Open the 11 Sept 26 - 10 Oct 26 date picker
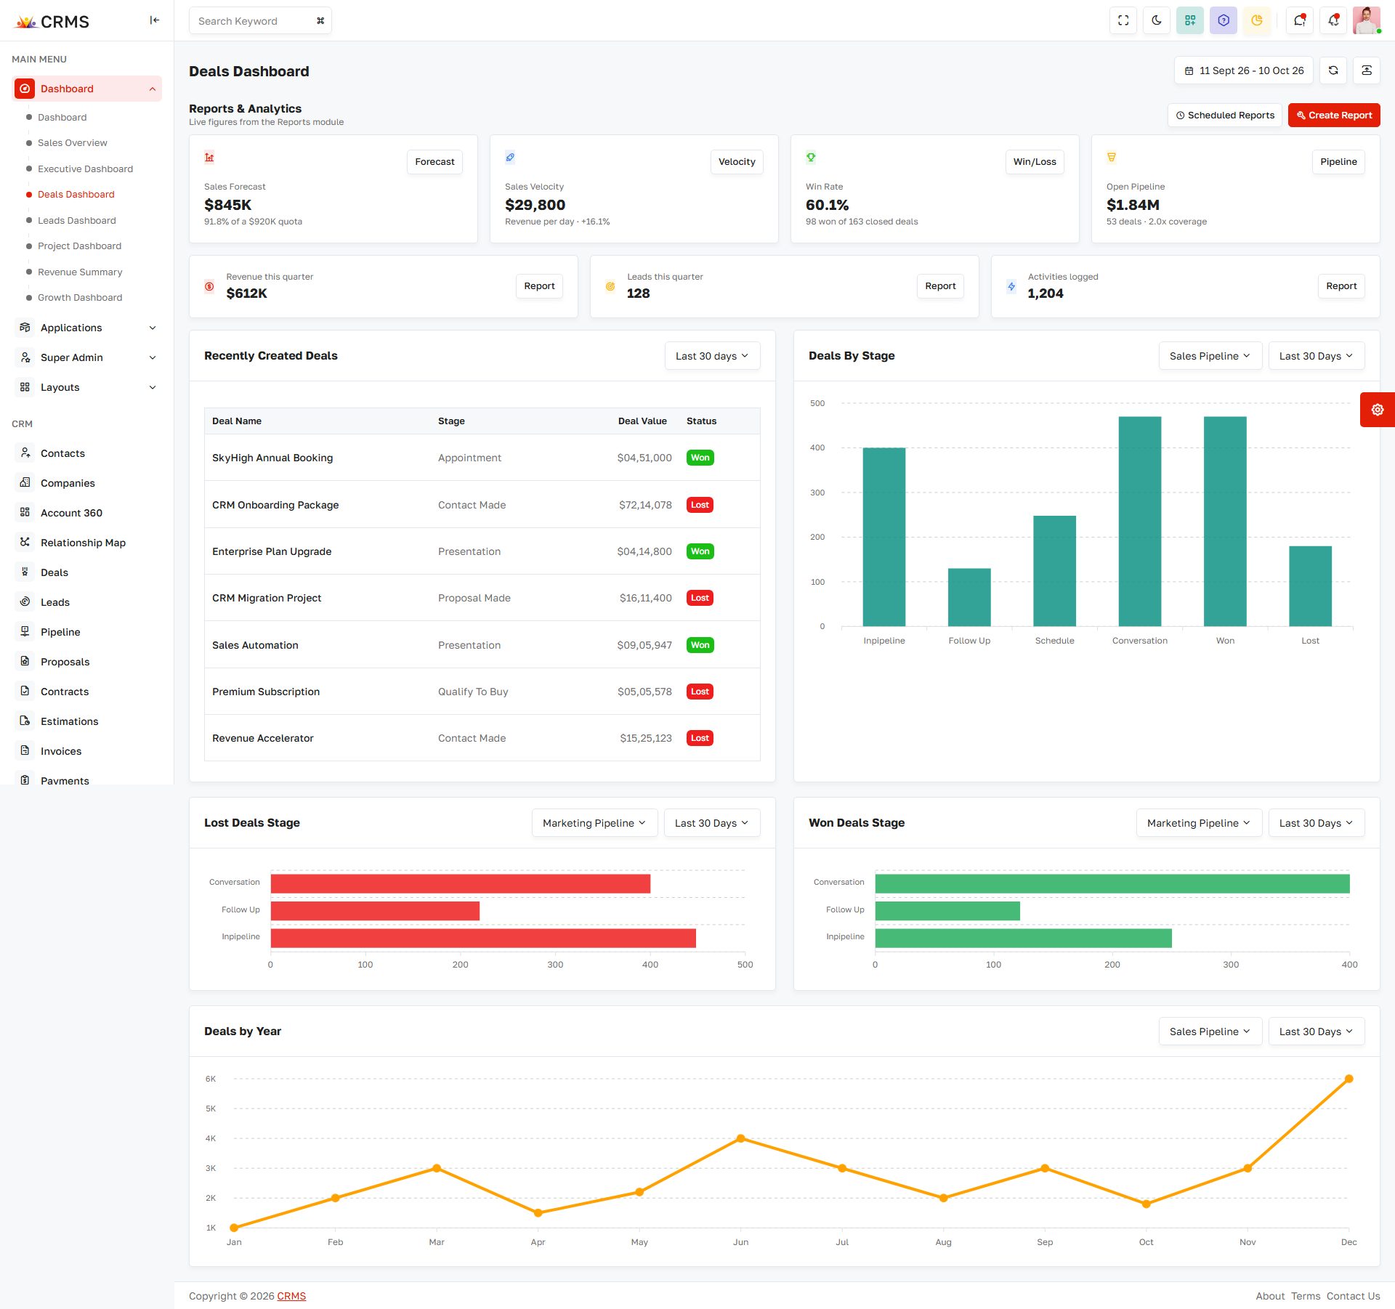Screen dimensions: 1395x1309 (x=1244, y=70)
